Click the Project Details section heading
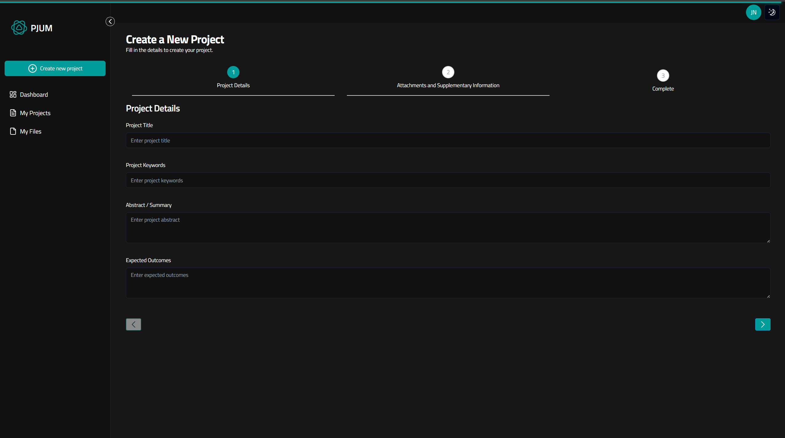 (x=153, y=108)
